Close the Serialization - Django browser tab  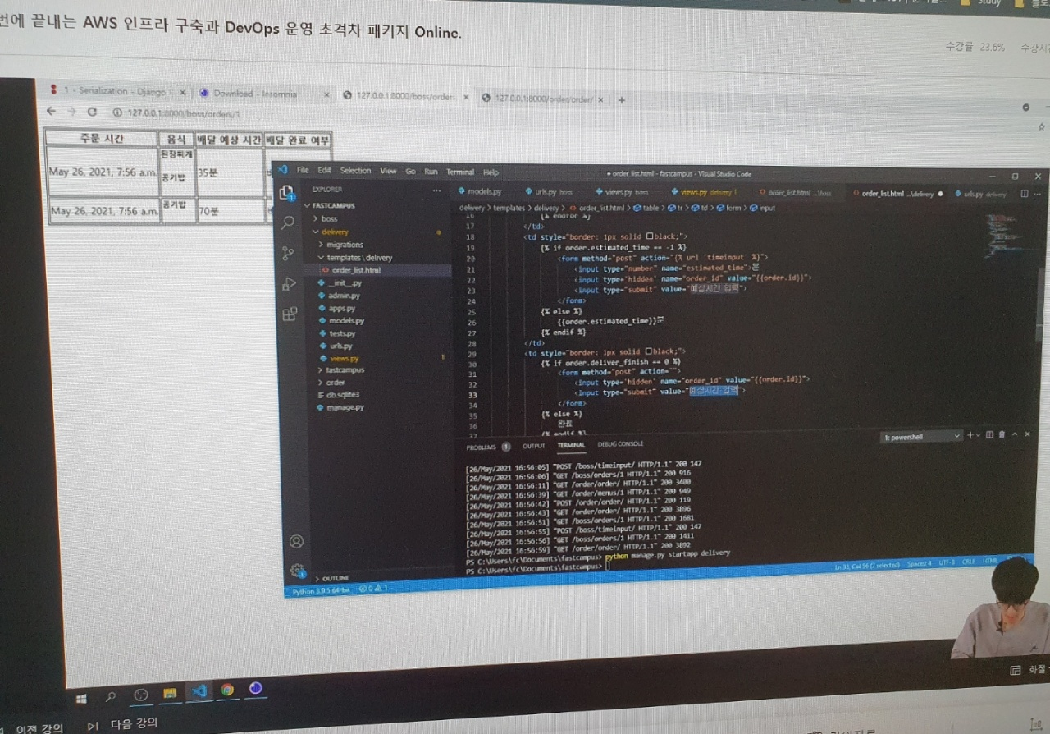click(182, 93)
